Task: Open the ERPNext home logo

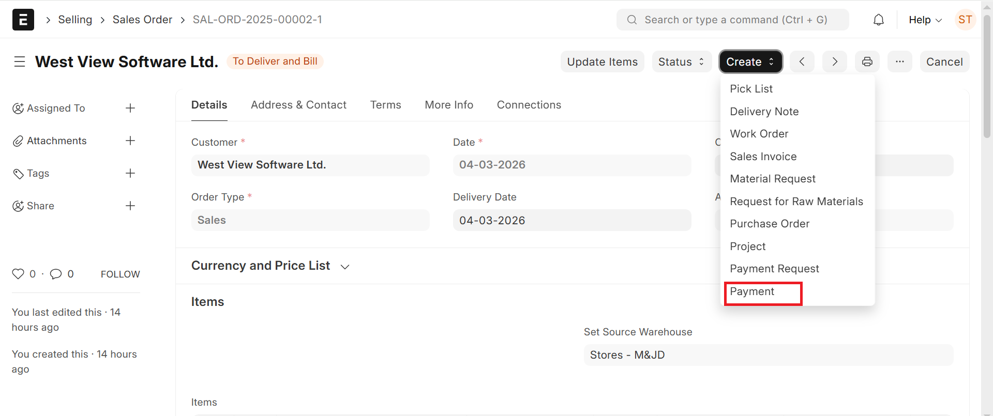Action: [23, 20]
